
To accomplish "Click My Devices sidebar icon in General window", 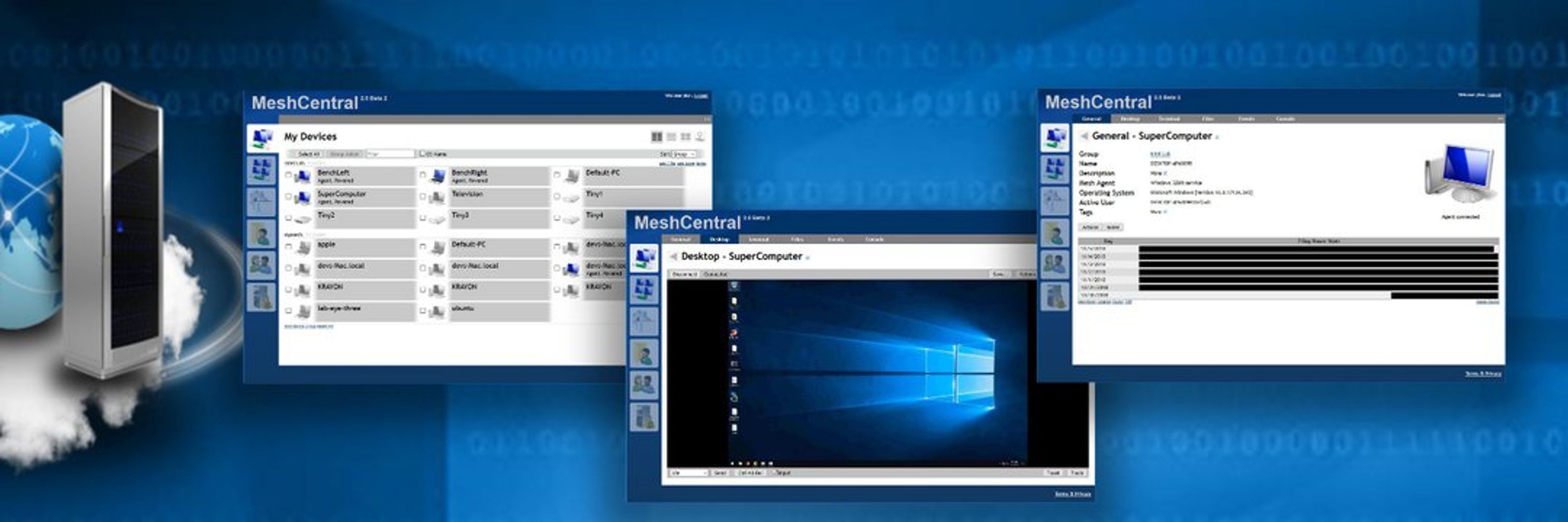I will (1054, 138).
